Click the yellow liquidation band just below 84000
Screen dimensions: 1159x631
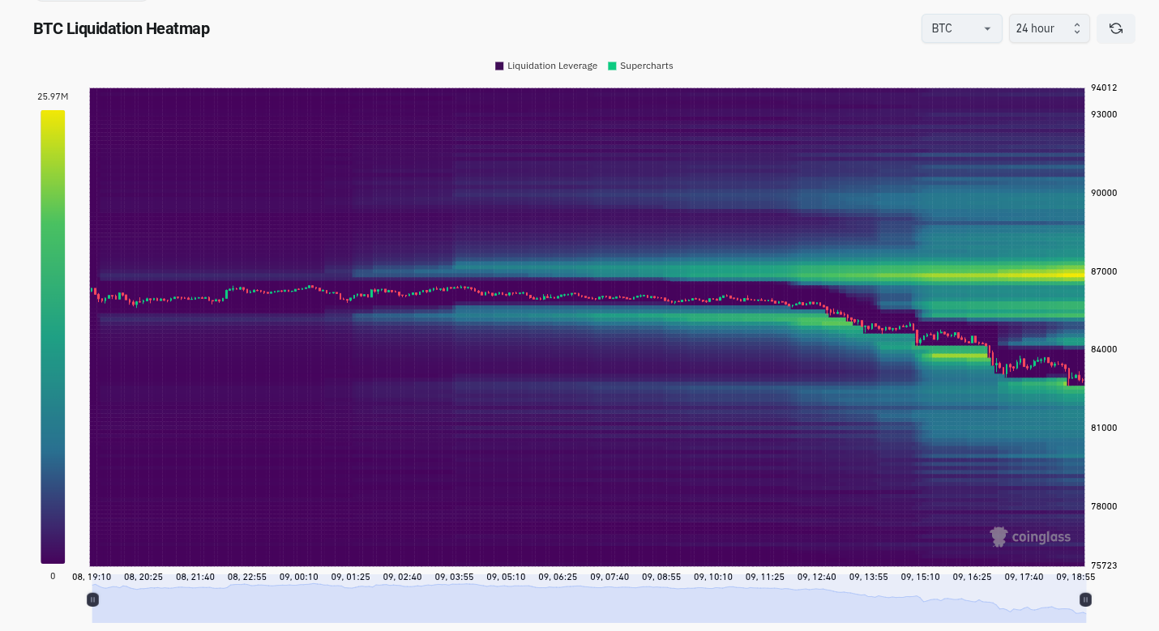tap(959, 355)
